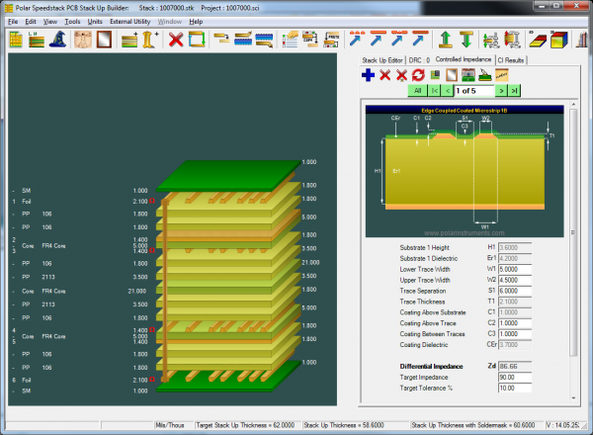Click the Lower Trace Width W1 field
Screen dimensions: 593x435
click(515, 269)
